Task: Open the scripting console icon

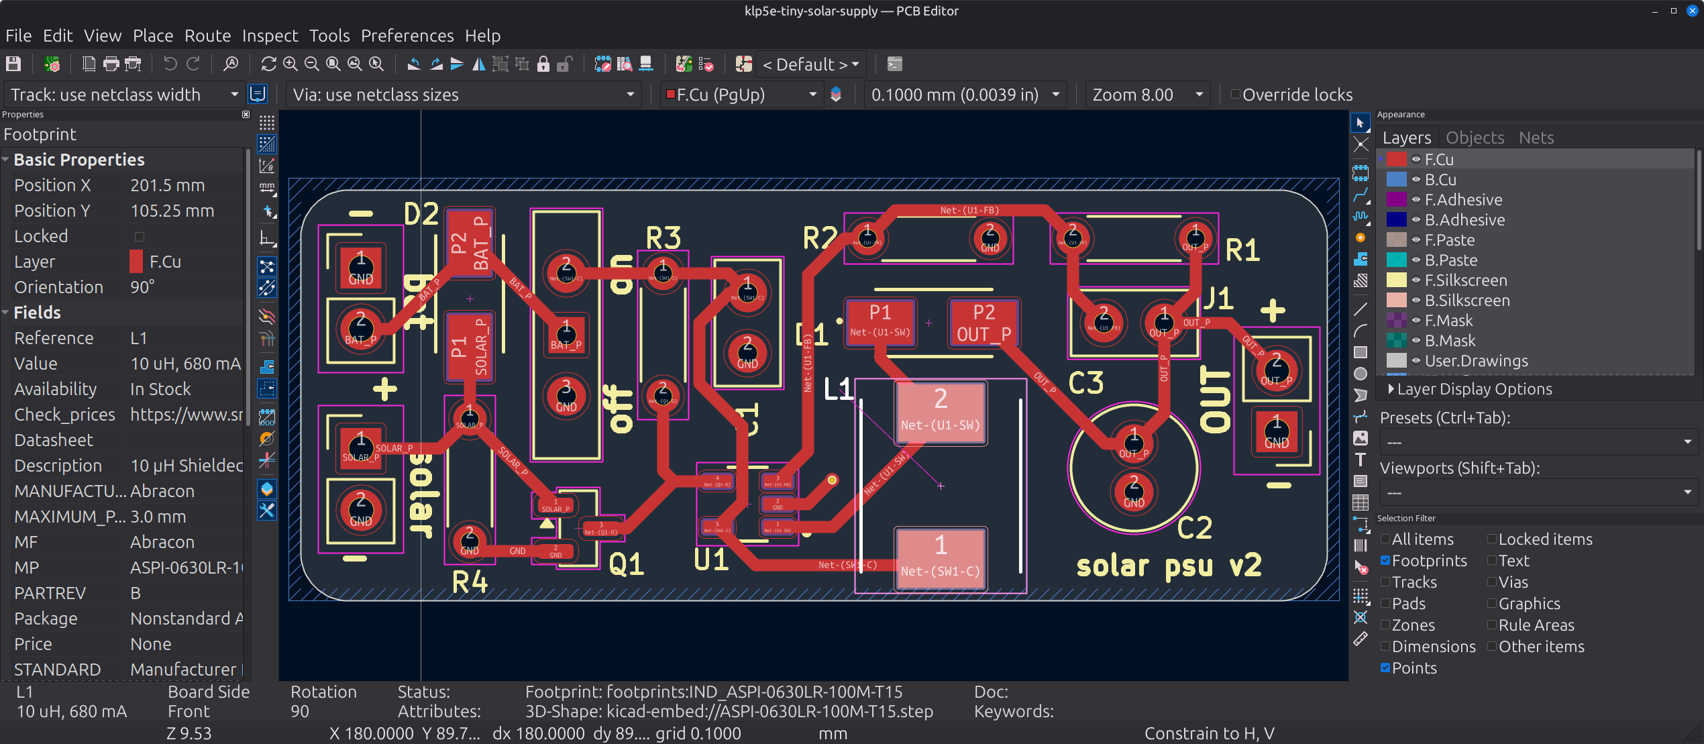Action: pos(894,64)
